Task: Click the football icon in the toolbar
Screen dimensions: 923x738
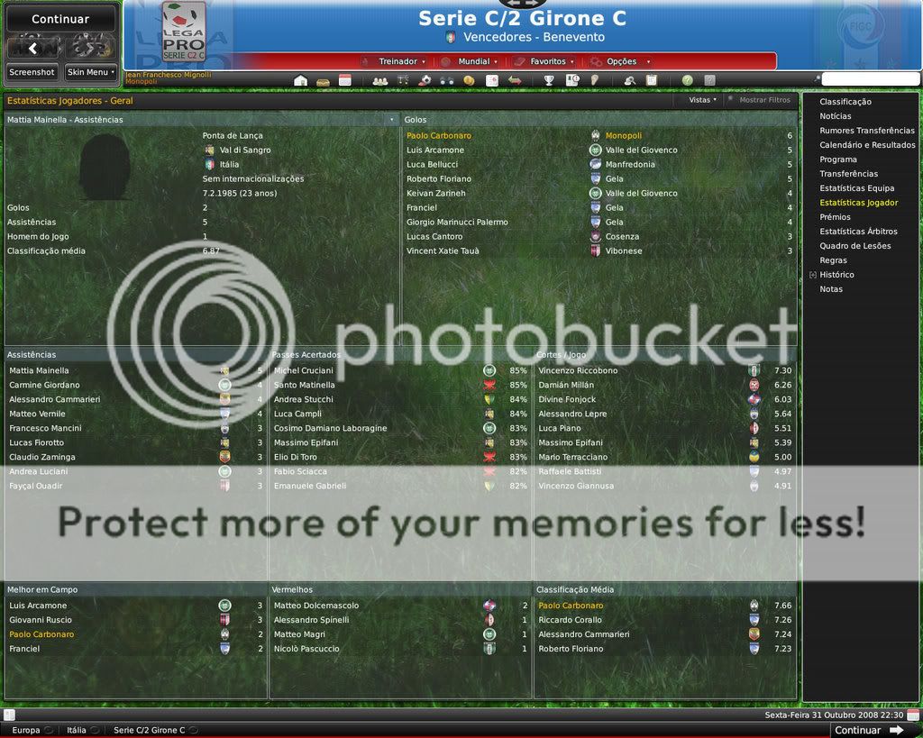Action: pos(425,80)
